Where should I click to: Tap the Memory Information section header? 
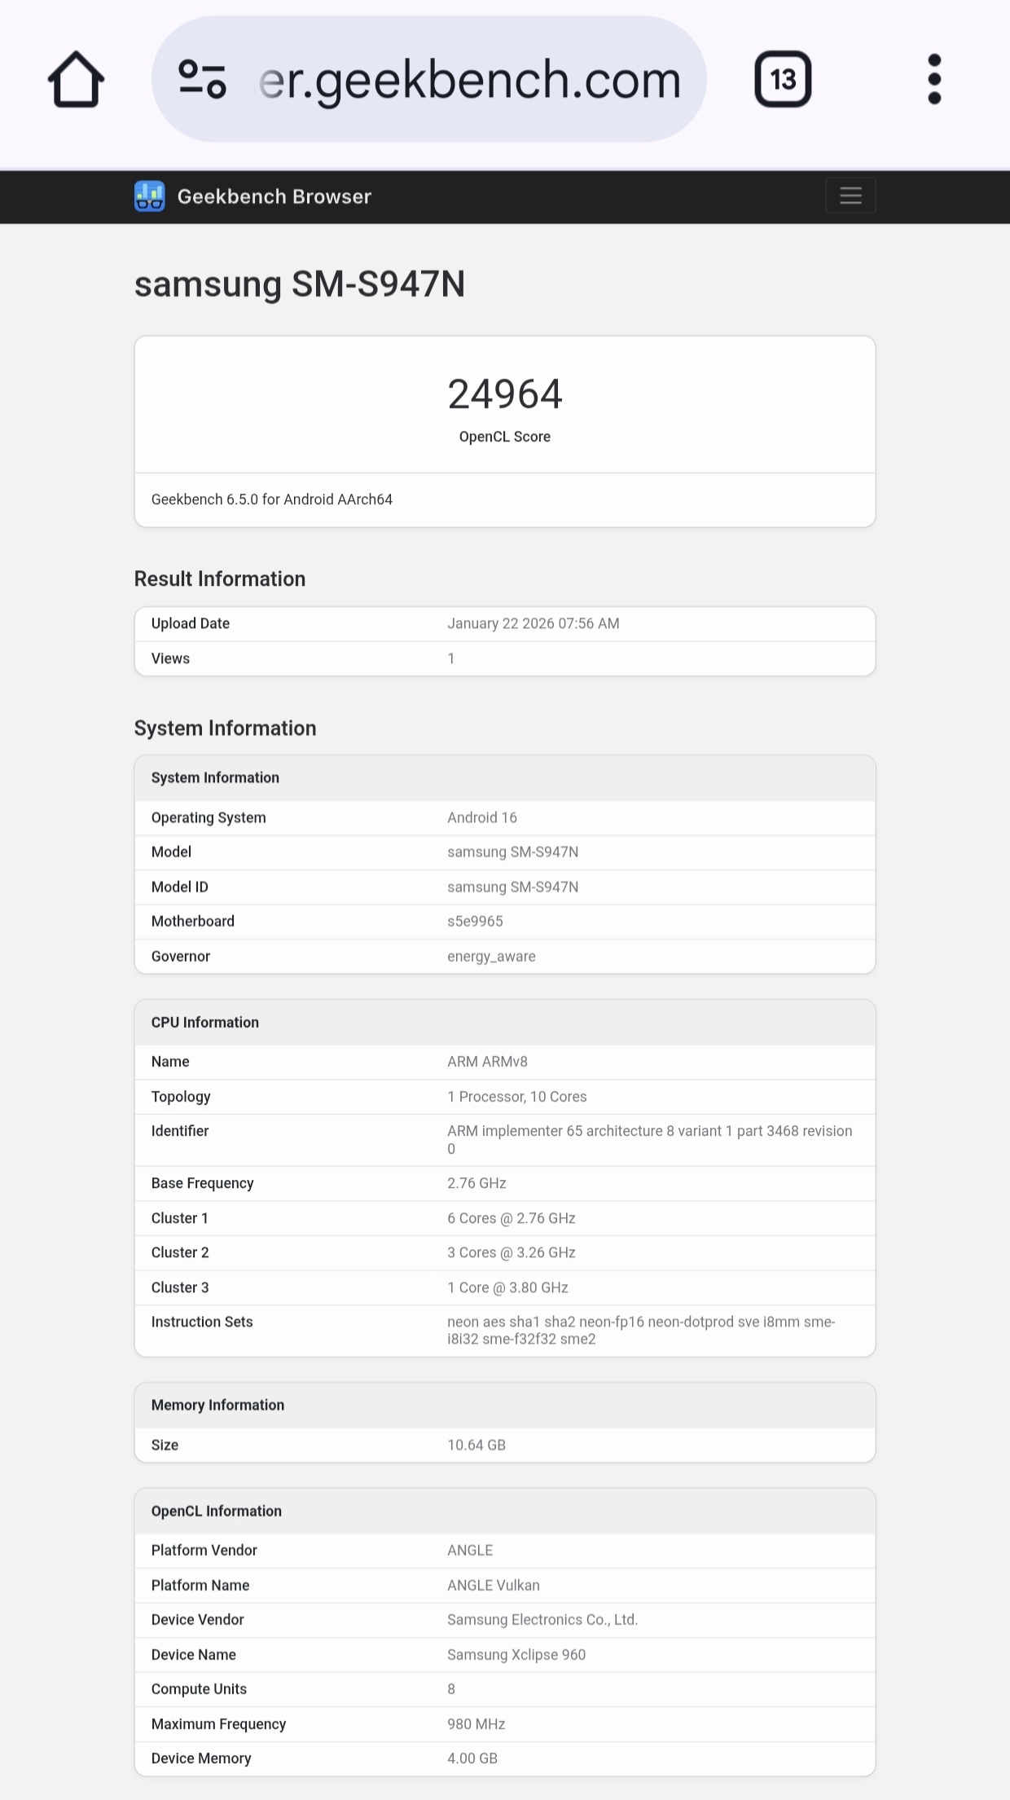coord(217,1405)
